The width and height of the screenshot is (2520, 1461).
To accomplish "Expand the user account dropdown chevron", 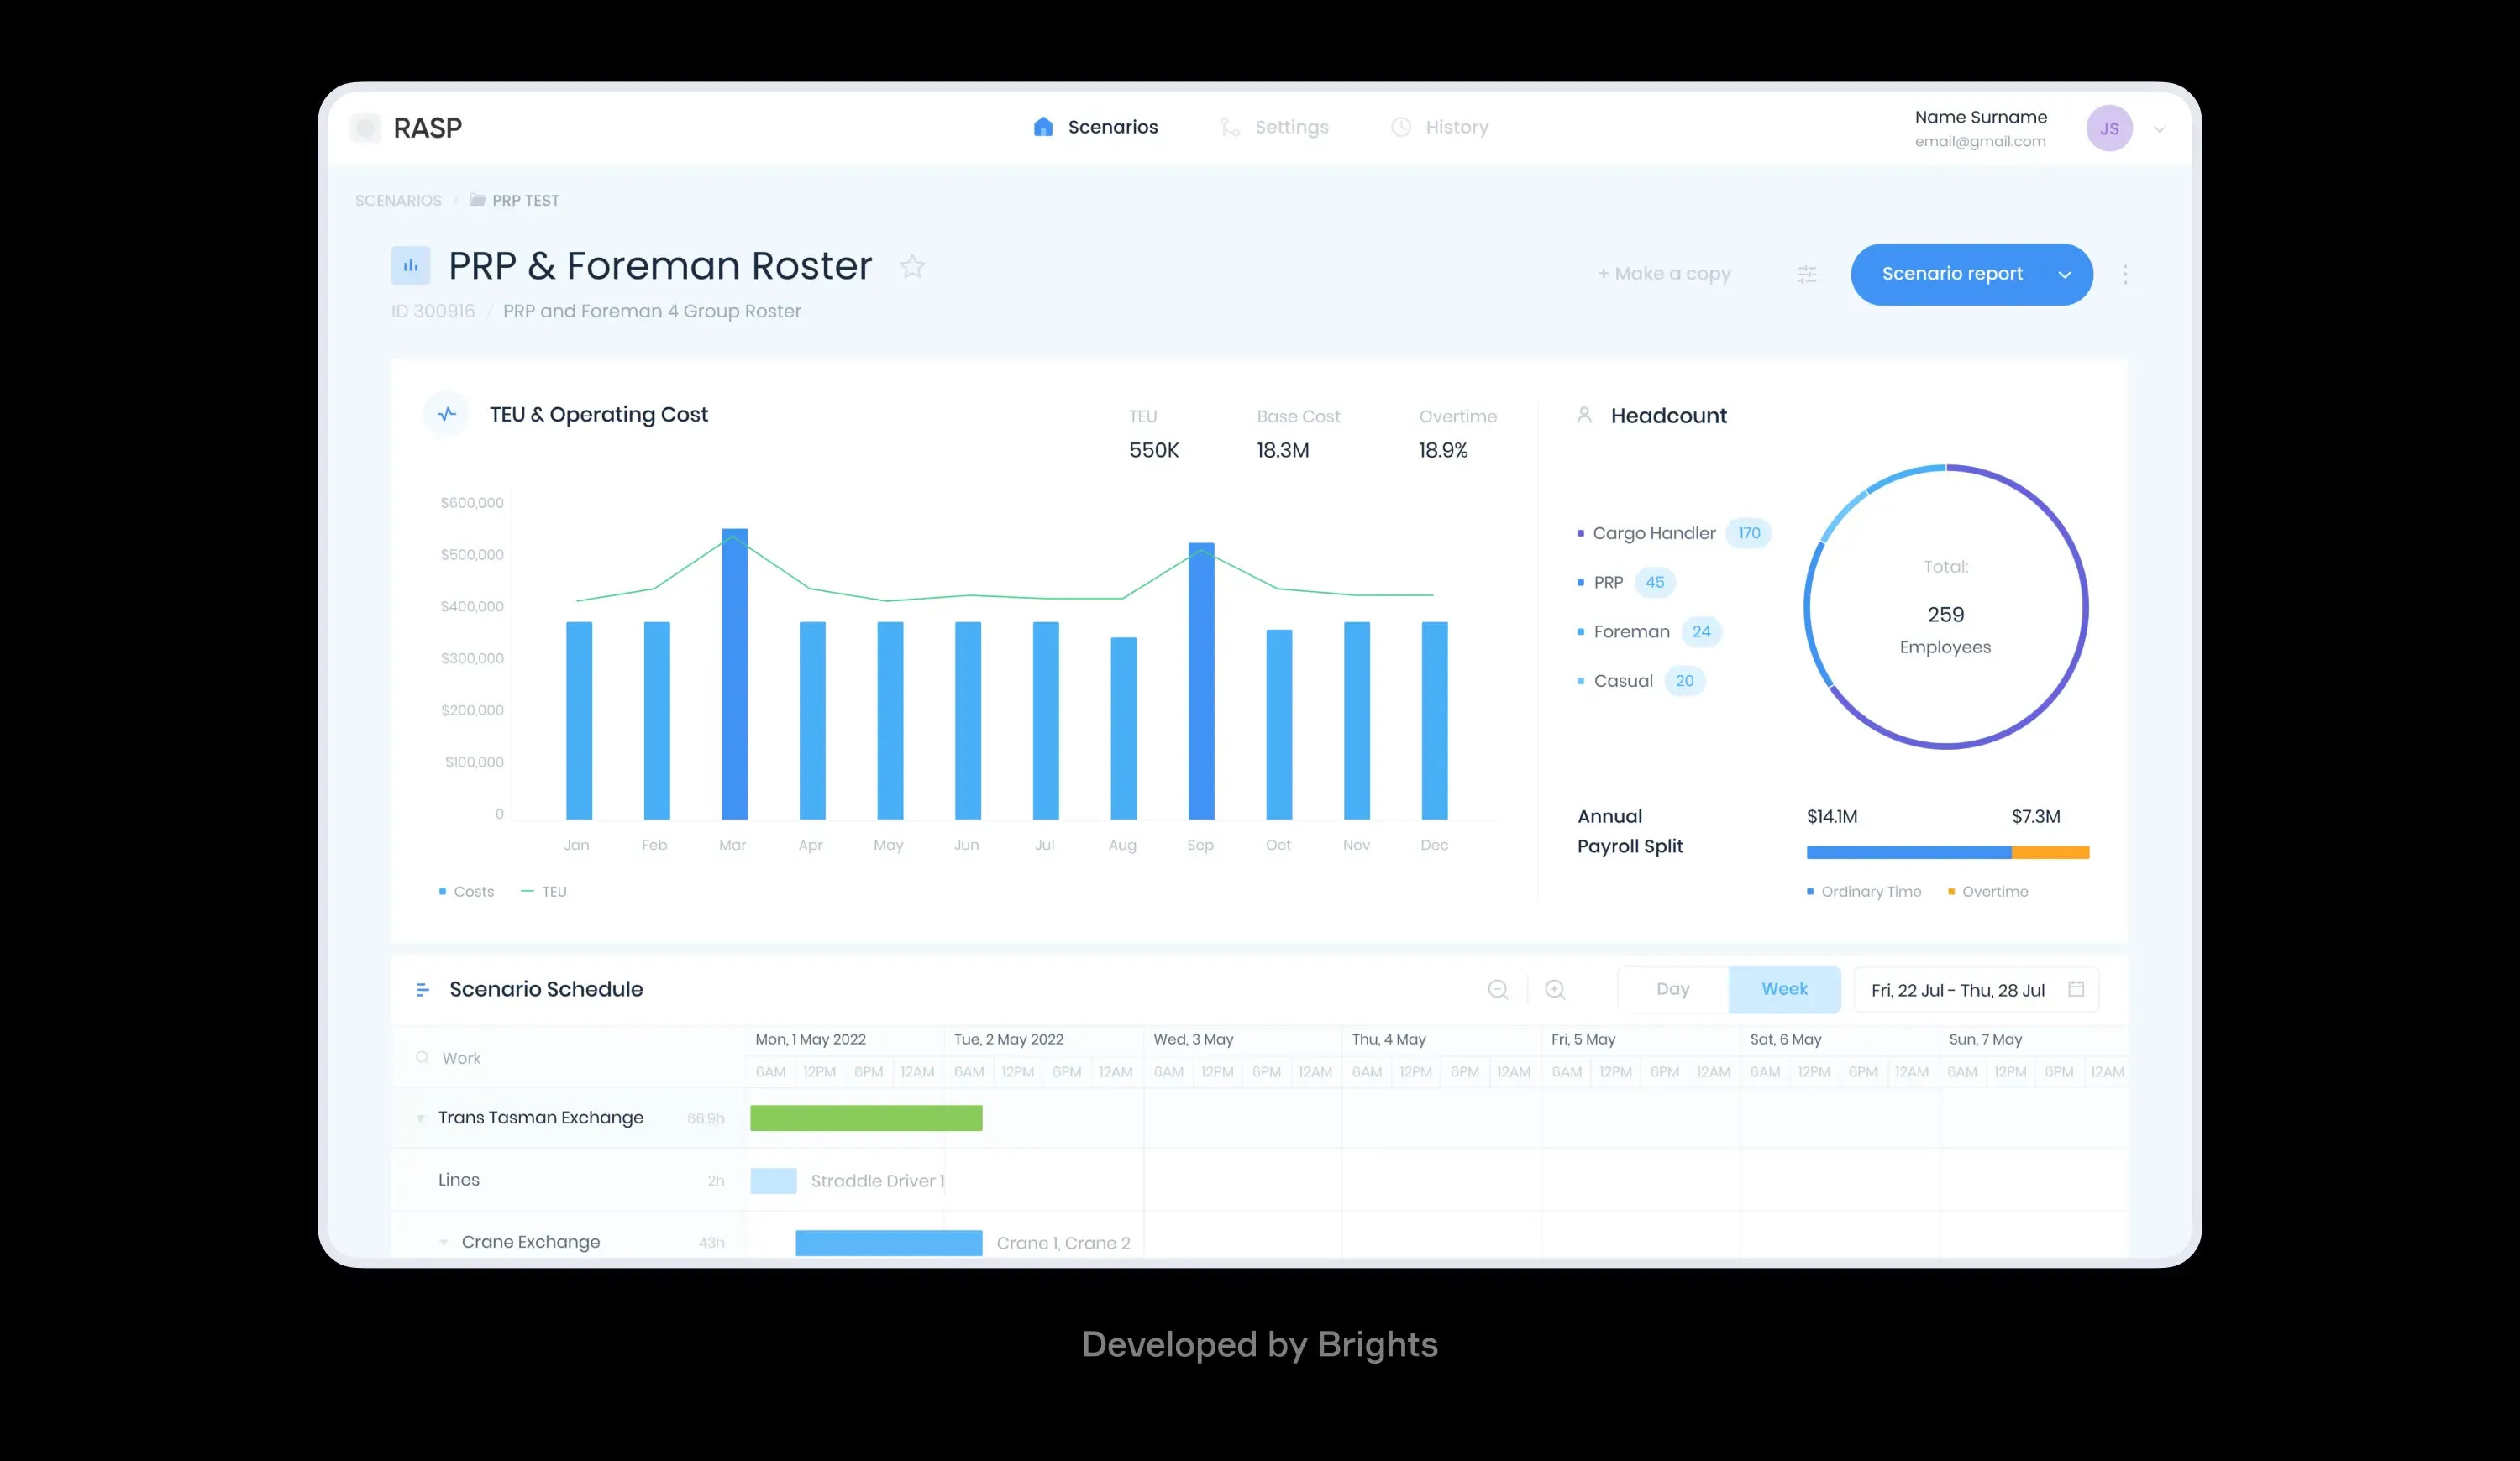I will [x=2159, y=129].
